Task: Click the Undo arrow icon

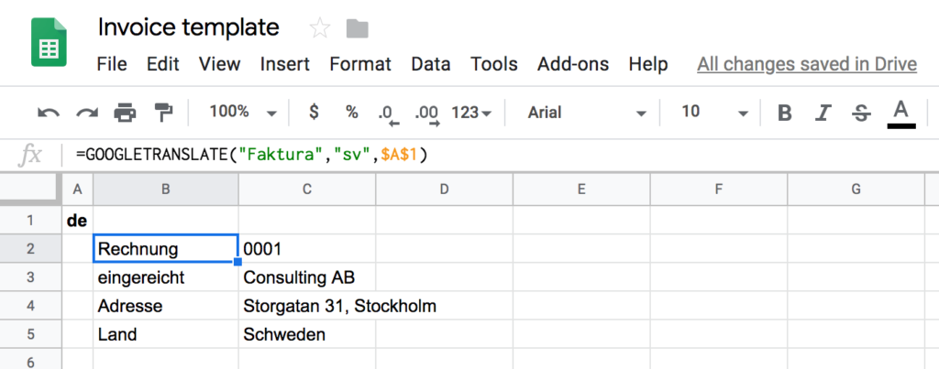Action: click(49, 113)
